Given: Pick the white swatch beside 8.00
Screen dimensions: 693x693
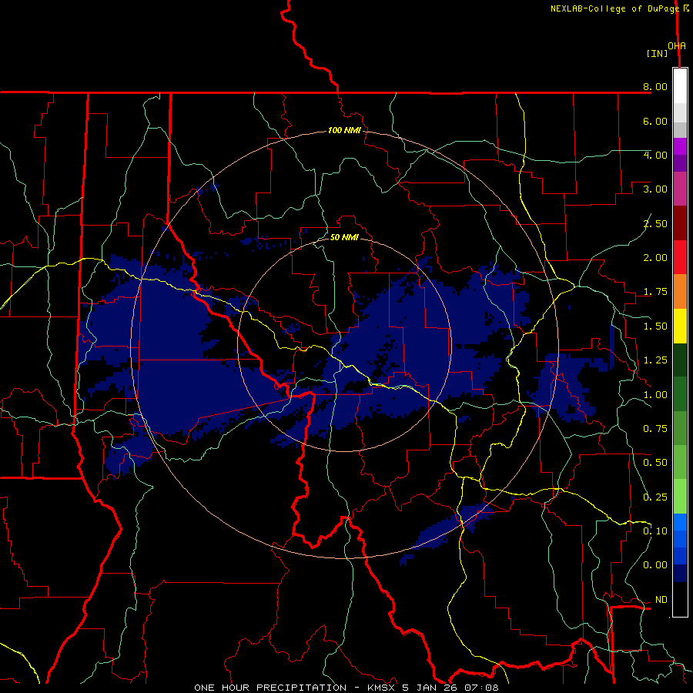Looking at the screenshot, I should 680,86.
